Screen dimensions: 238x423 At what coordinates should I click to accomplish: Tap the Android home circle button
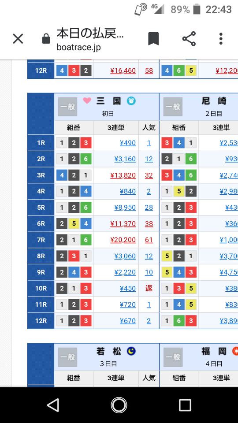(x=119, y=405)
